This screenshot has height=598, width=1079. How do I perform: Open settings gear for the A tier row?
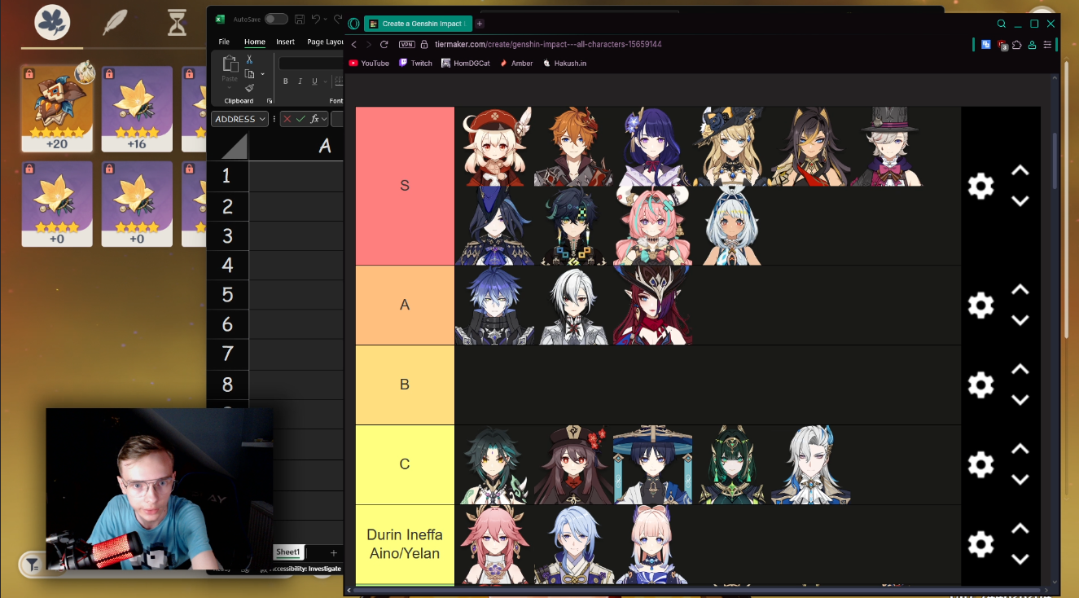(x=980, y=306)
